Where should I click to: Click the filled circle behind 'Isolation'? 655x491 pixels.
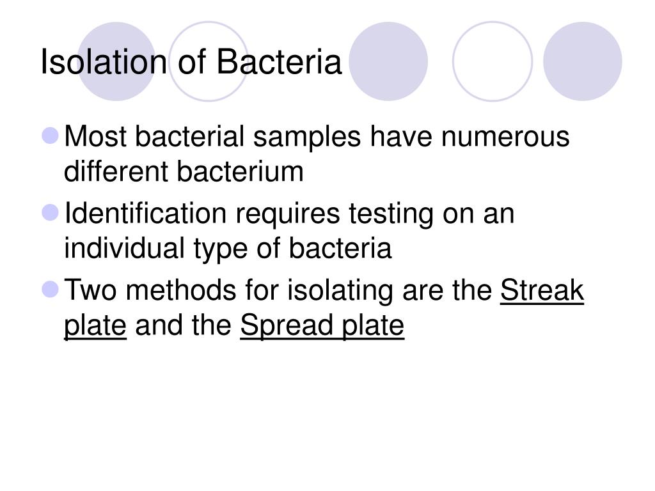click(x=117, y=61)
